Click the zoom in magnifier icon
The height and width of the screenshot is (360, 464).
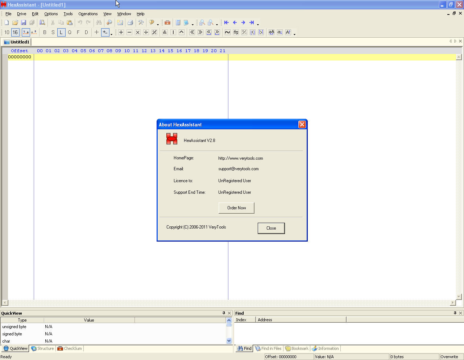[x=202, y=22]
